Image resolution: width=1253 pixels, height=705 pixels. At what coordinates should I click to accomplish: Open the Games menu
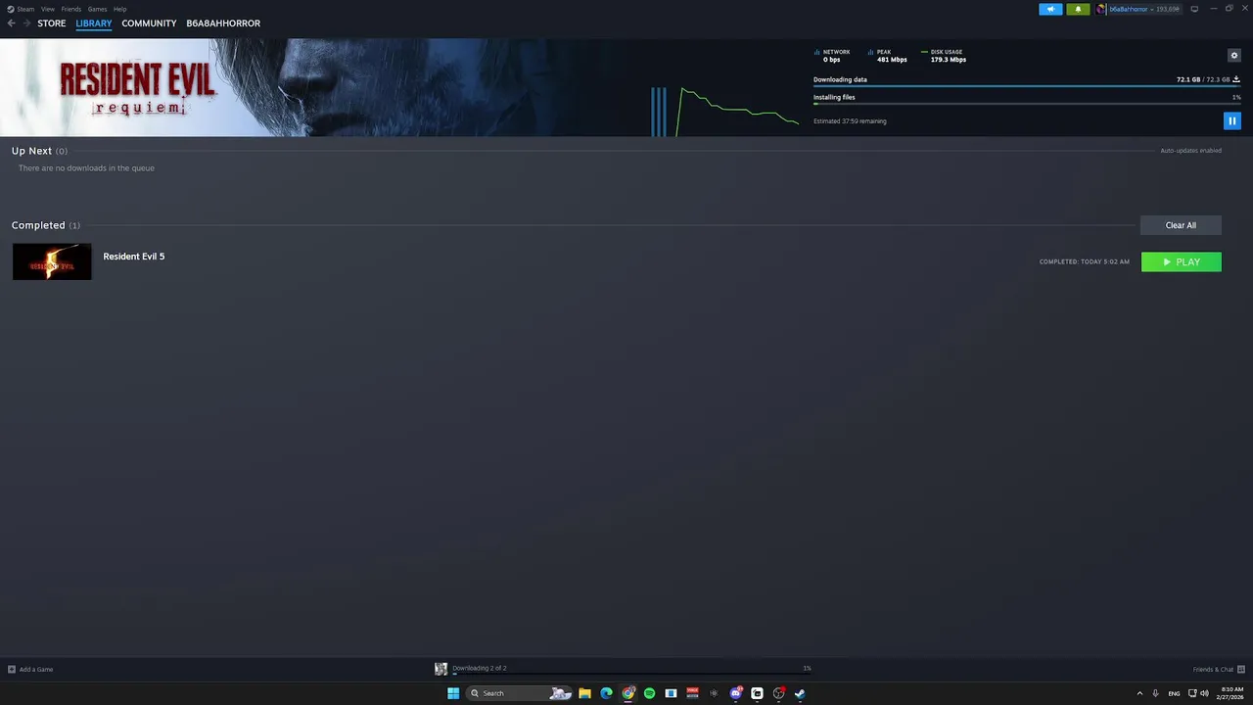pyautogui.click(x=98, y=9)
